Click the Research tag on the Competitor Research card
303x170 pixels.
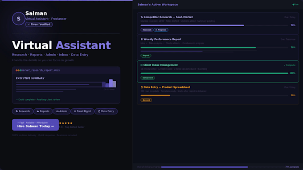(147, 30)
